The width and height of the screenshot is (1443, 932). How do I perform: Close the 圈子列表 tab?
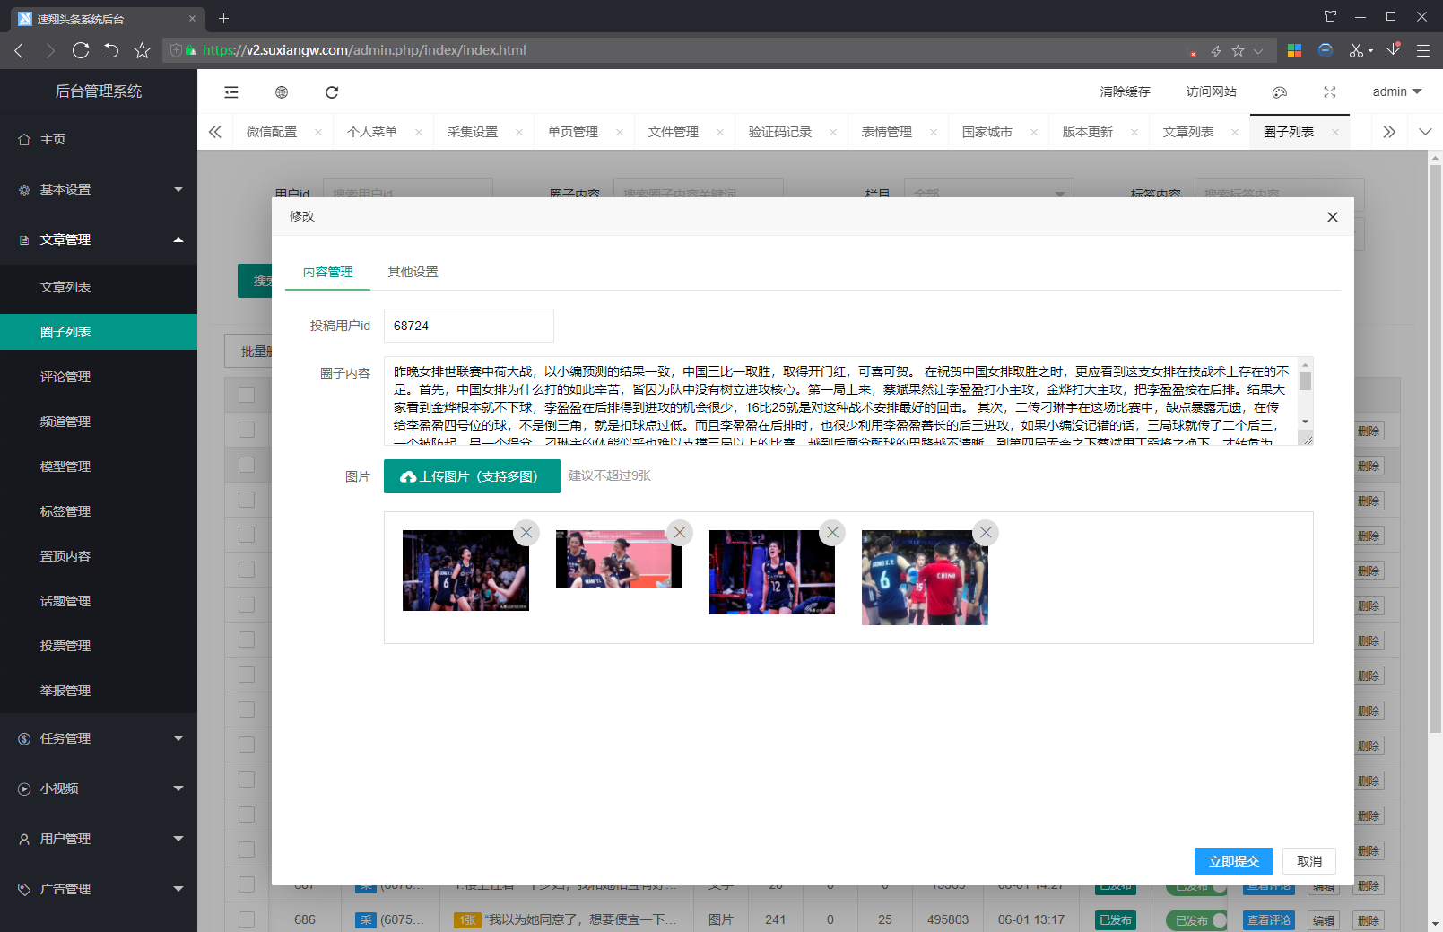click(1335, 132)
